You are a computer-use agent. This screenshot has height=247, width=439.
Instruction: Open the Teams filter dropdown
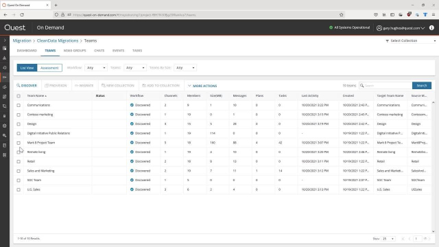pos(135,68)
